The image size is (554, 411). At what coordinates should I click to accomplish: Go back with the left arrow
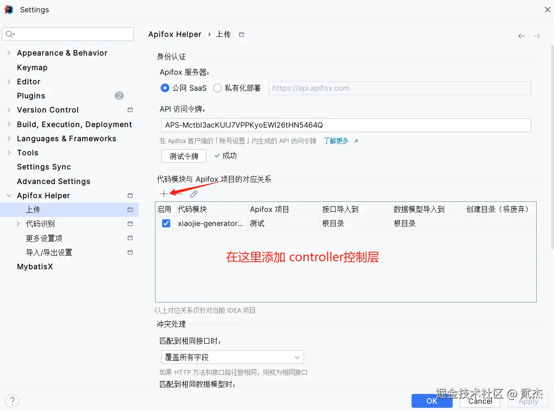click(522, 36)
